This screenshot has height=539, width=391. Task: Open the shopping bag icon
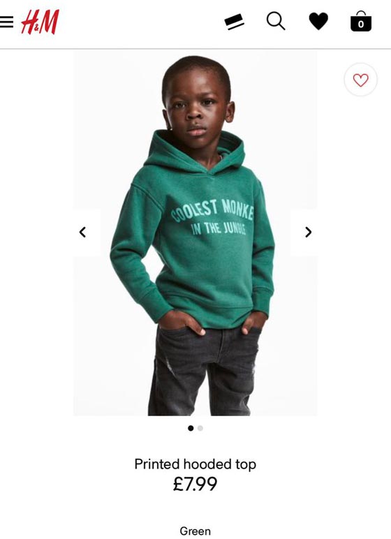point(361,22)
